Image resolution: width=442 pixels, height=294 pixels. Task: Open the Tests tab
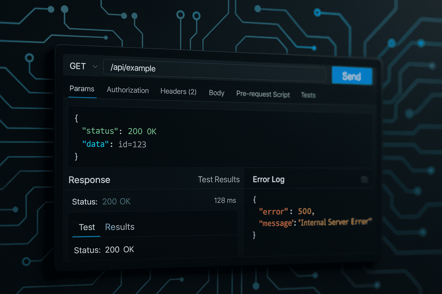(x=308, y=95)
